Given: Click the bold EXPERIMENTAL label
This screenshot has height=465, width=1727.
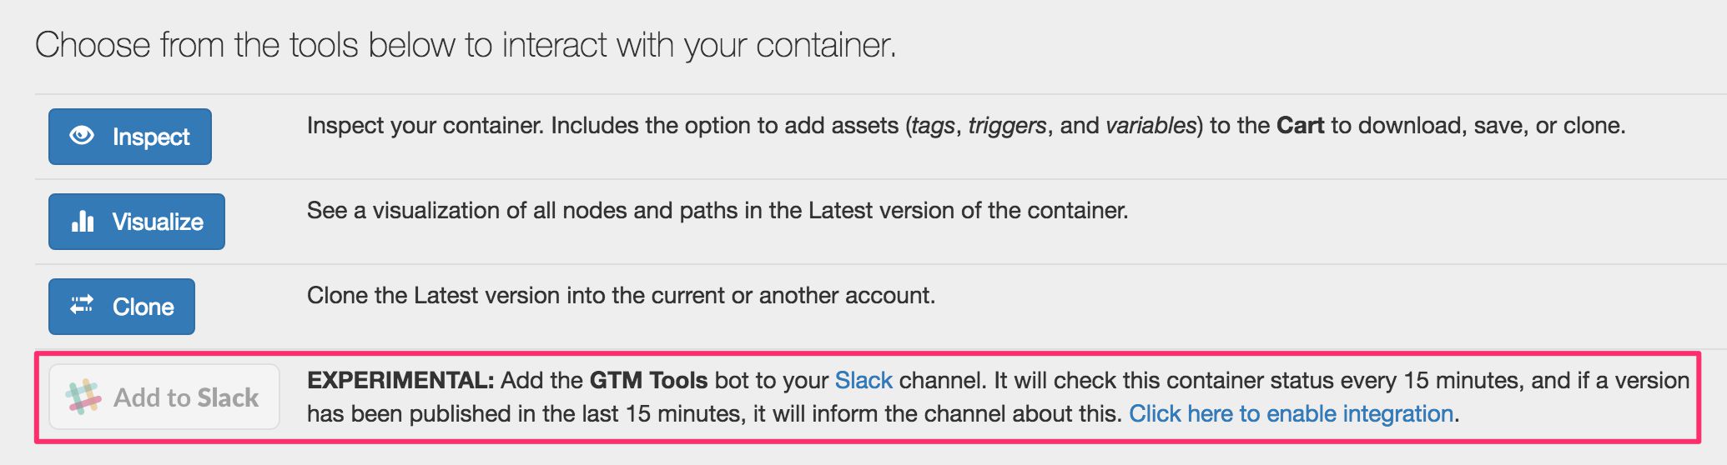Looking at the screenshot, I should click(400, 381).
